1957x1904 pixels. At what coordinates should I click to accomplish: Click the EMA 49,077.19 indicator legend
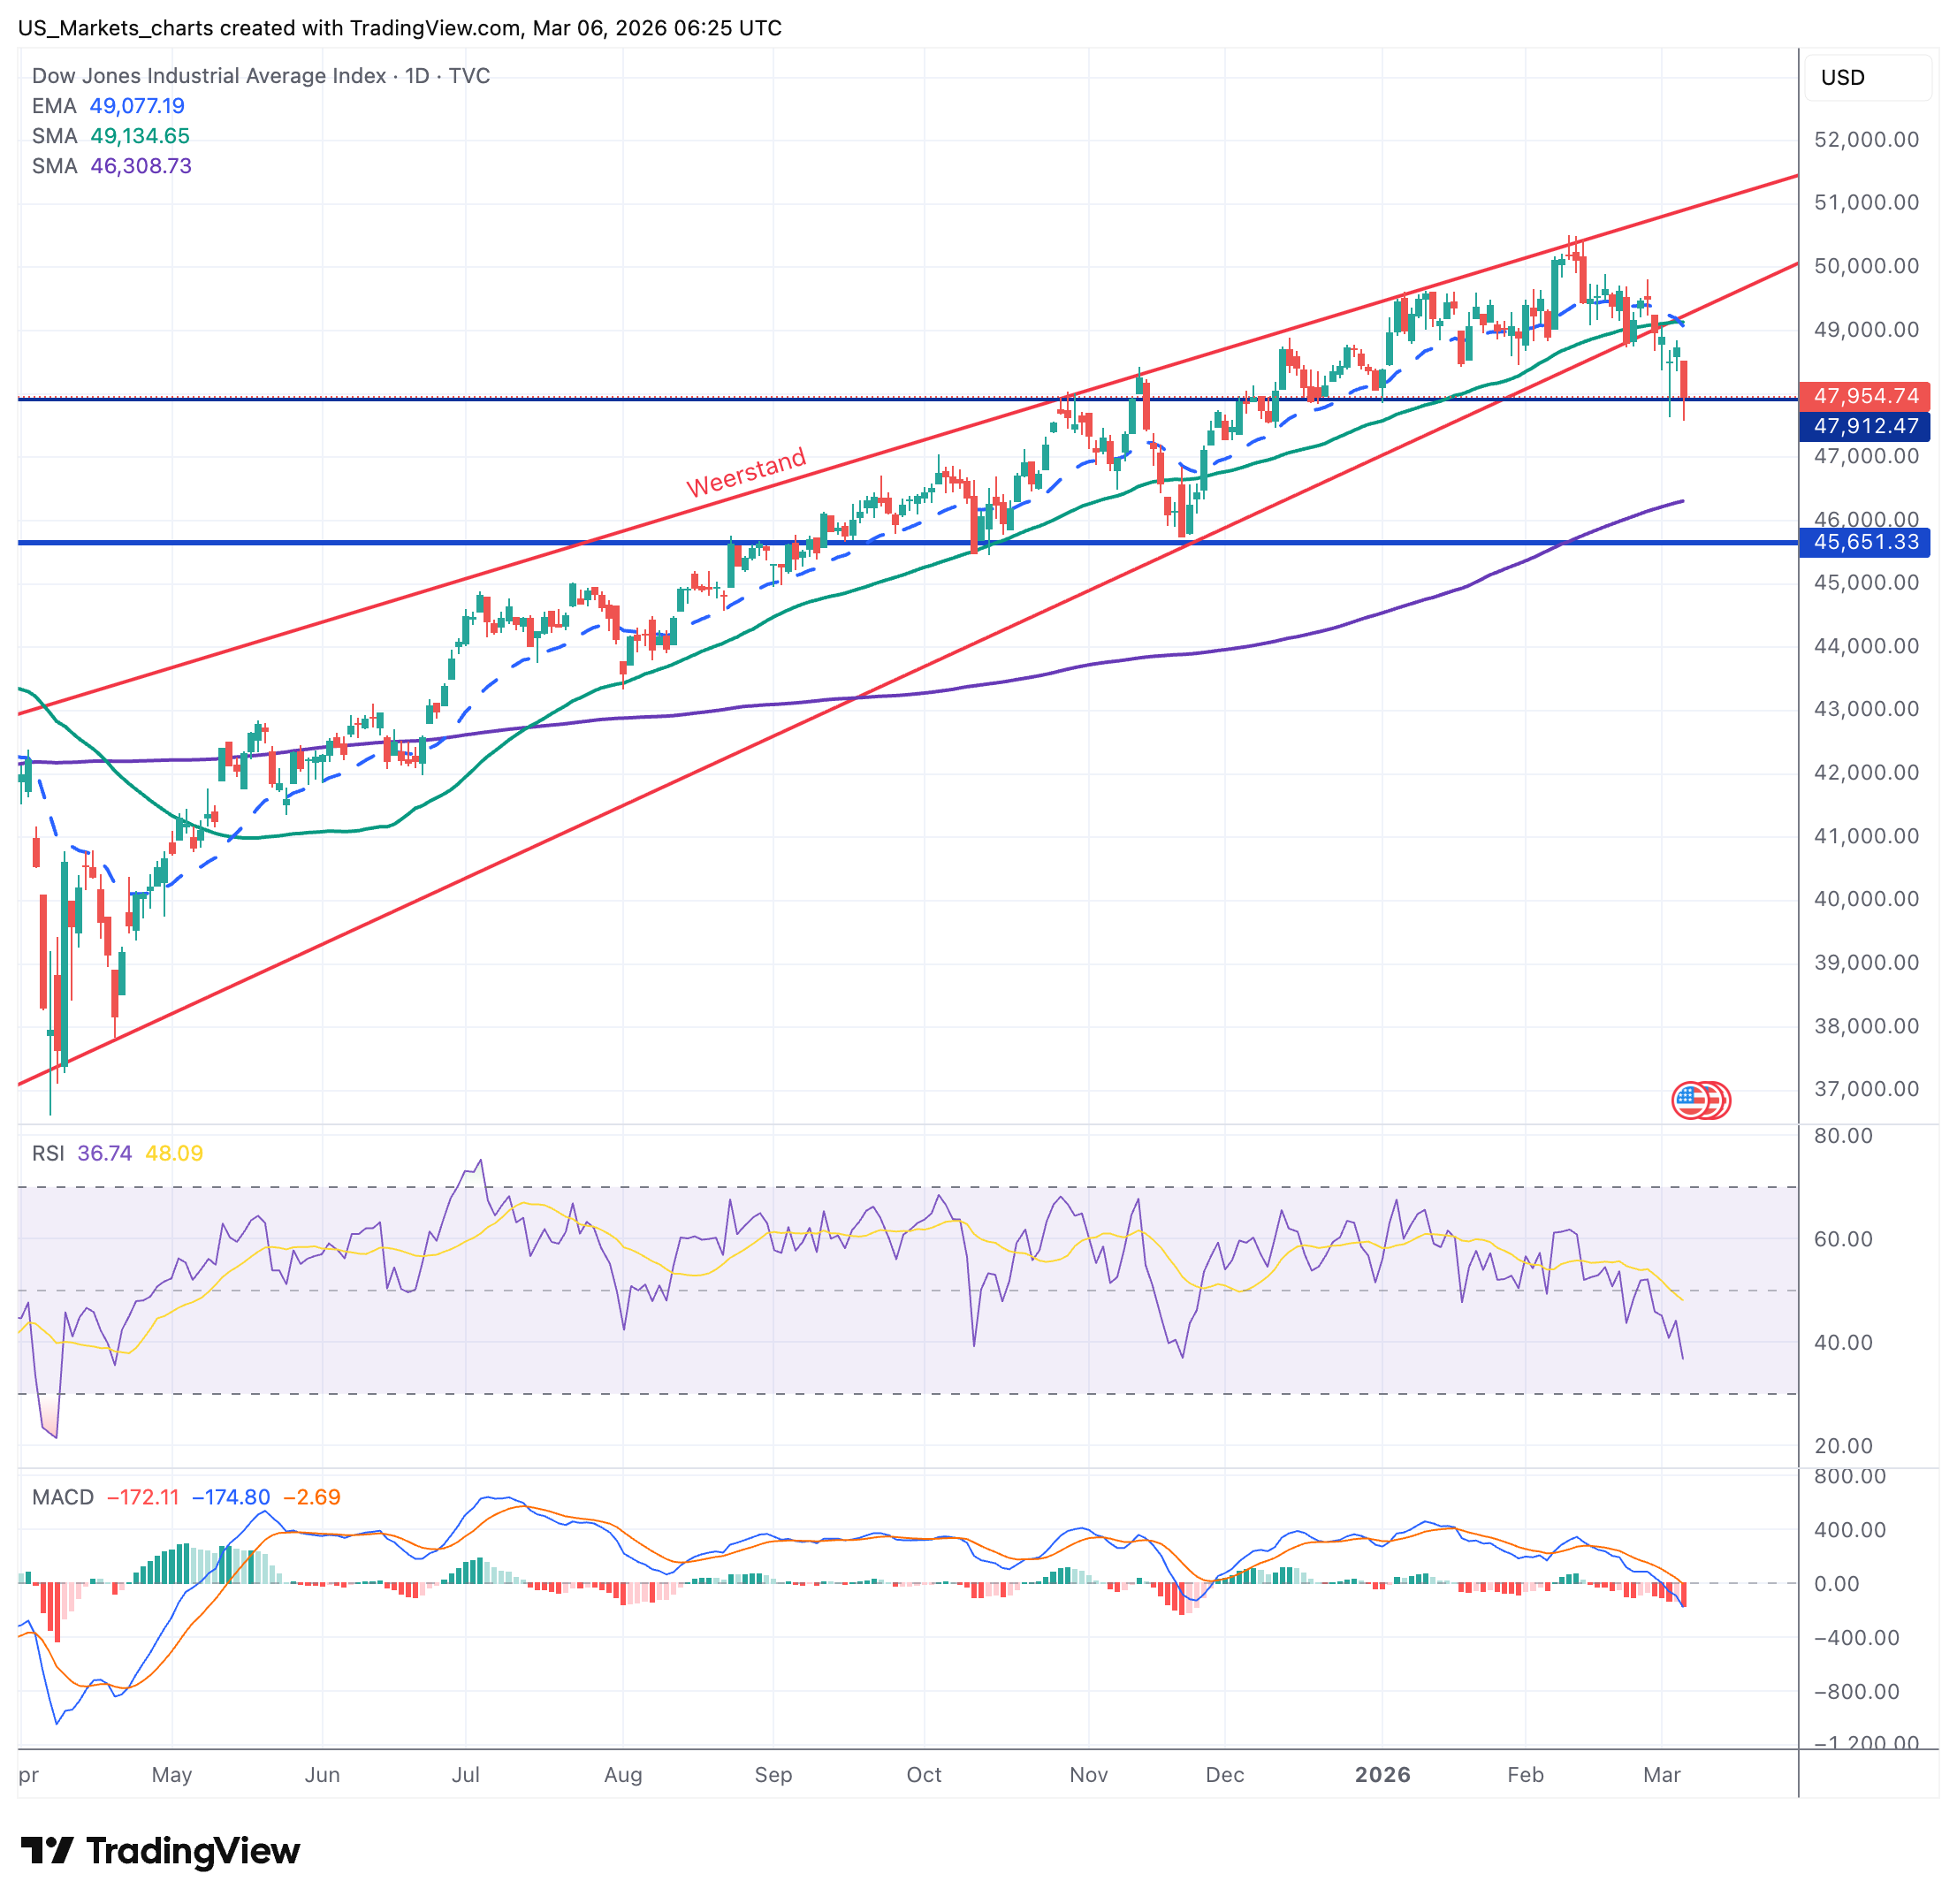click(108, 106)
